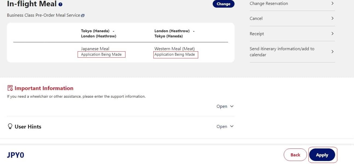Click the arrow icon next to Receipt
The width and height of the screenshot is (354, 164).
tap(332, 34)
